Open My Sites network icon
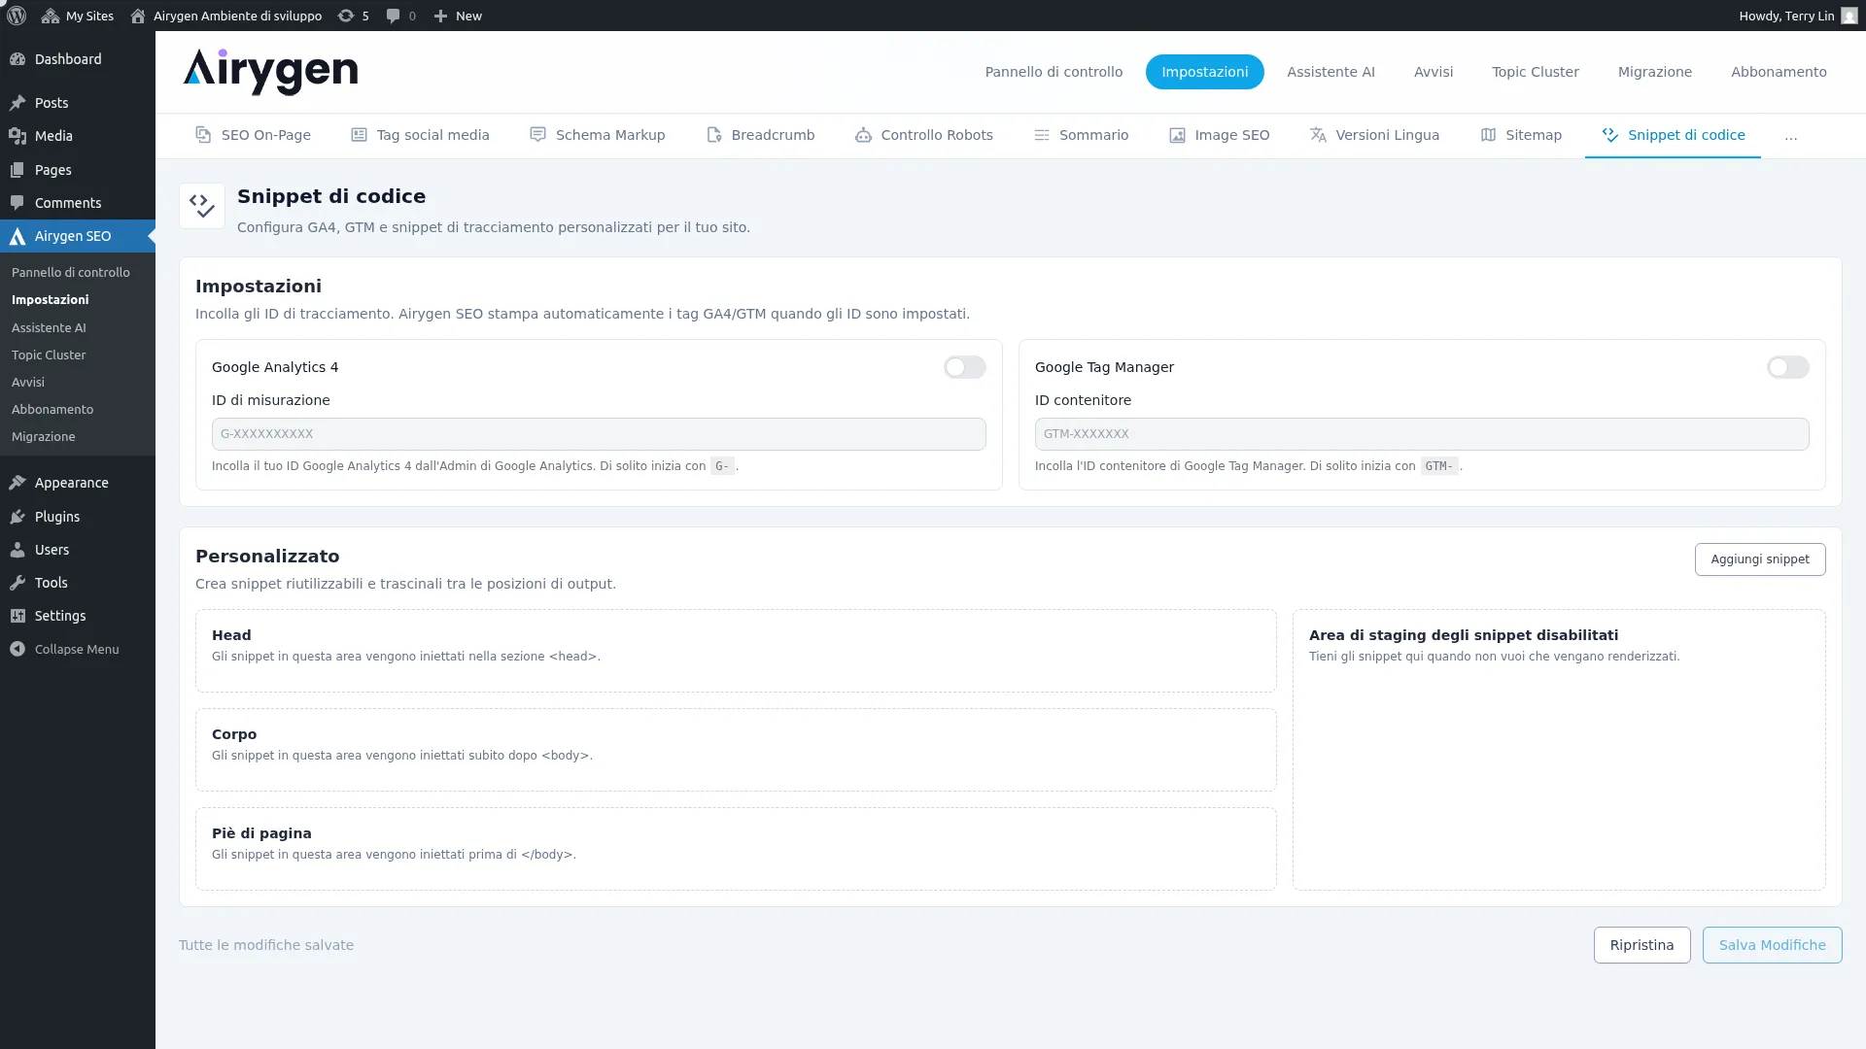Viewport: 1866px width, 1049px height. click(x=51, y=16)
